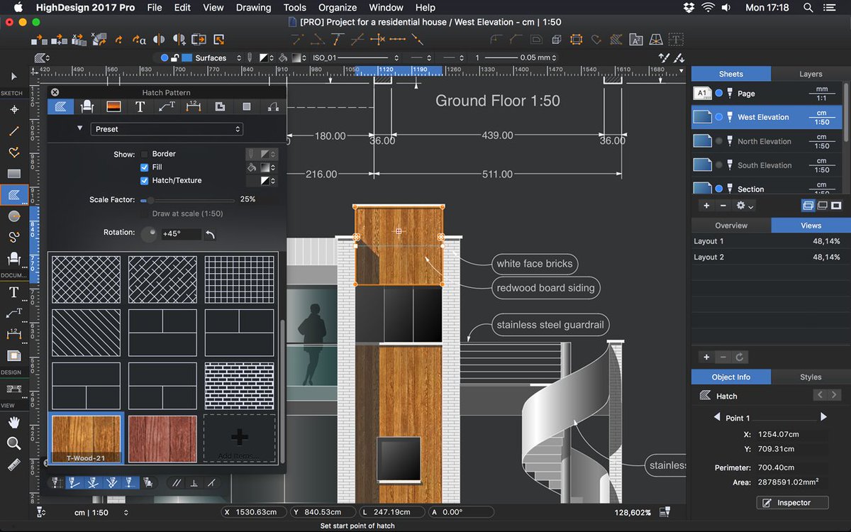Viewport: 851px width, 532px height.
Task: Click the Inspector button
Action: 793,503
